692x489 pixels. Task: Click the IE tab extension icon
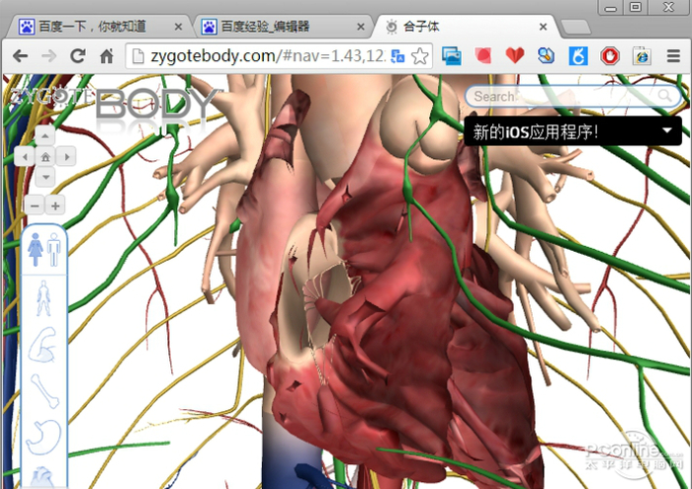pyautogui.click(x=642, y=56)
